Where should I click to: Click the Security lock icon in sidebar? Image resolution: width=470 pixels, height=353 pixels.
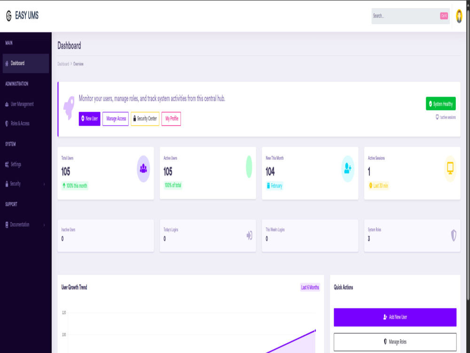[7, 184]
